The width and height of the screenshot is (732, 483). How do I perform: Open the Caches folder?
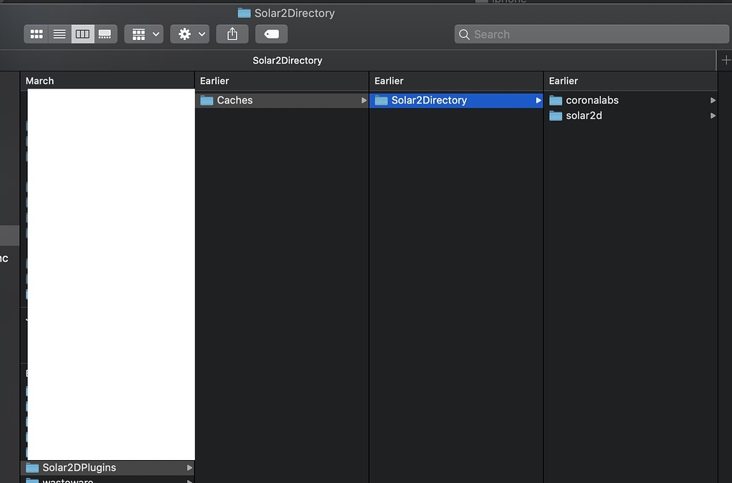[236, 100]
